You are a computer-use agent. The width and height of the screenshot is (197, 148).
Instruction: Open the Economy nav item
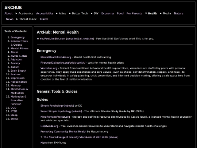click(x=108, y=14)
